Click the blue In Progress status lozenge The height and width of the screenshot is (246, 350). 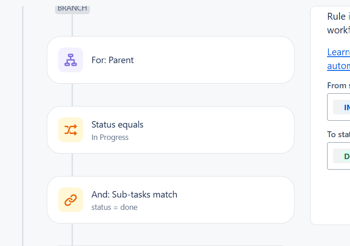tap(345, 107)
